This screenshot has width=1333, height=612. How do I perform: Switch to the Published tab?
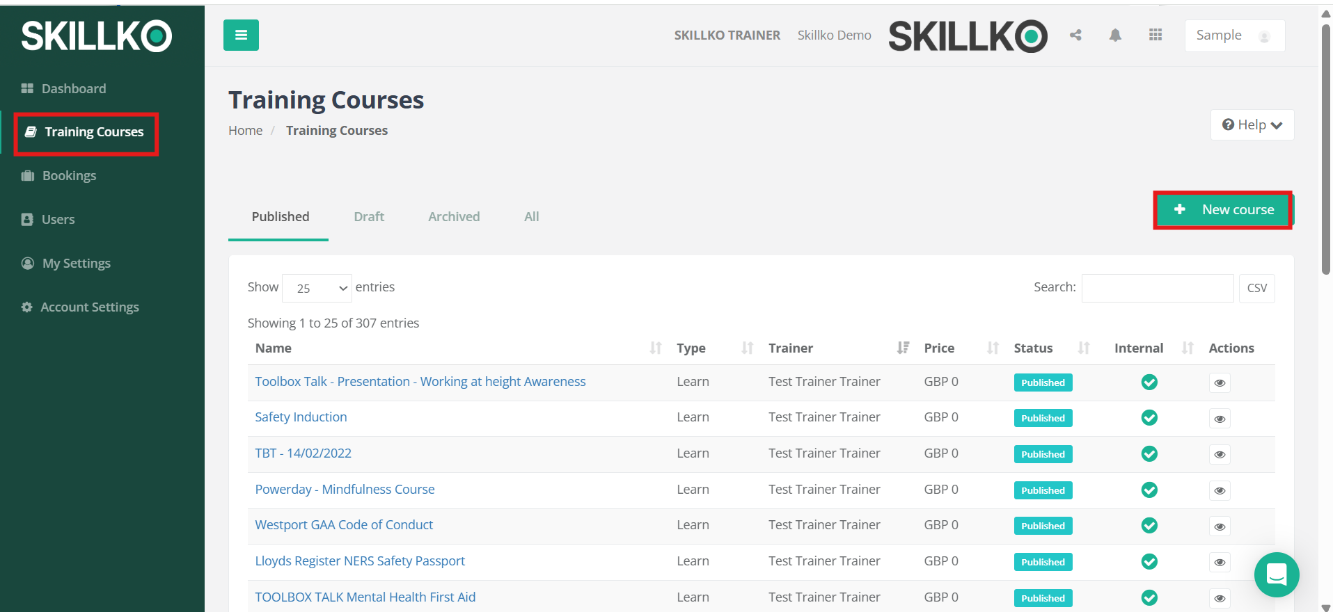click(x=280, y=217)
